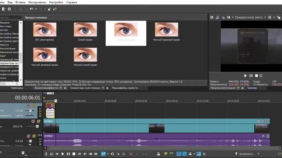
Task: Select Медиана in the effects list
Action: (5, 22)
